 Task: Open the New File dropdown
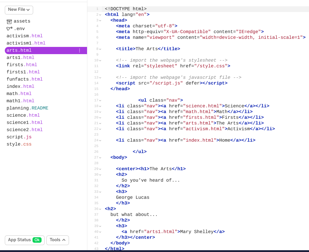(19, 10)
